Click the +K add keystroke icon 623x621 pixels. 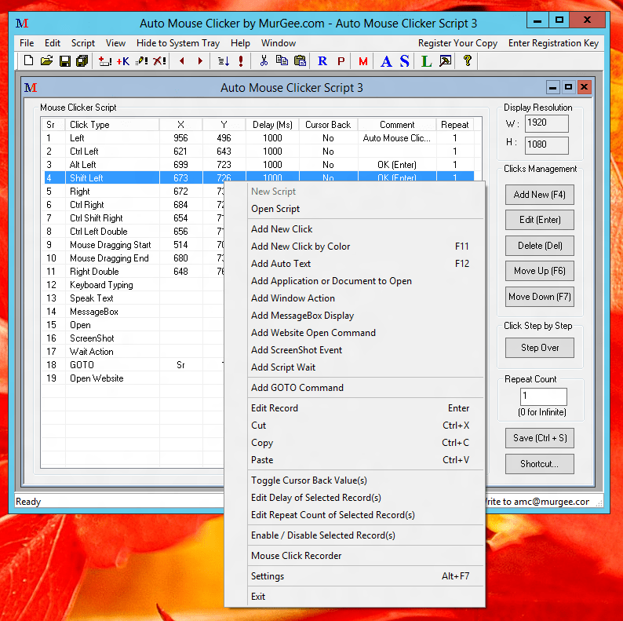coord(123,60)
